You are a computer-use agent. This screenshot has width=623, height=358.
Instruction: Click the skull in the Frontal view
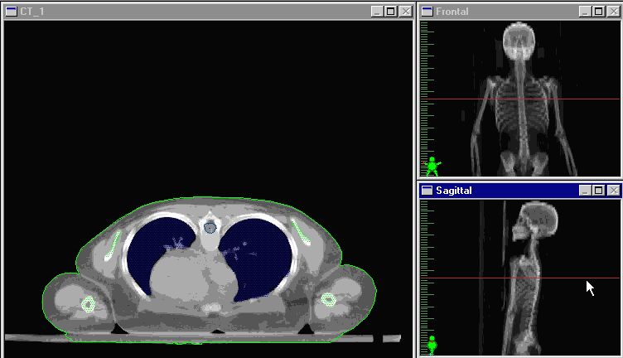pos(519,41)
